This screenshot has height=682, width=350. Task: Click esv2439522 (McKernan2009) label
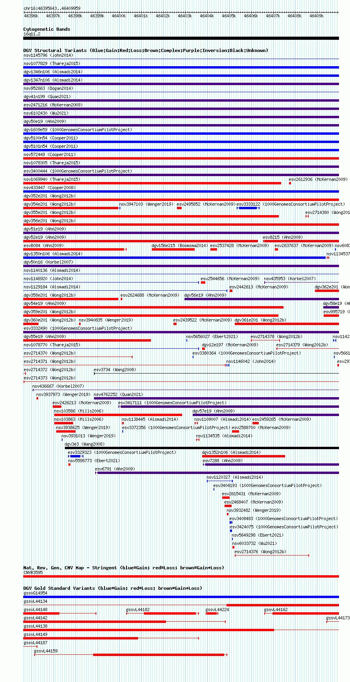tap(203, 320)
